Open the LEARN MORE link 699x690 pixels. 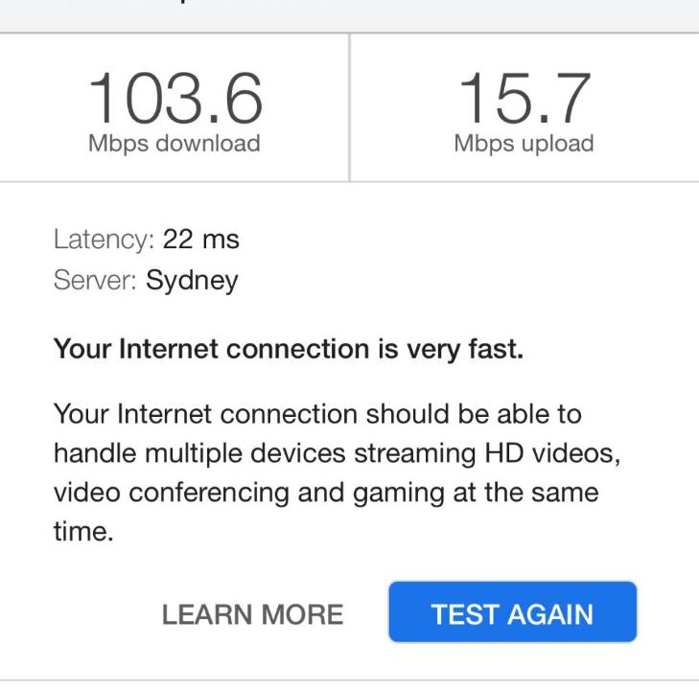click(252, 614)
